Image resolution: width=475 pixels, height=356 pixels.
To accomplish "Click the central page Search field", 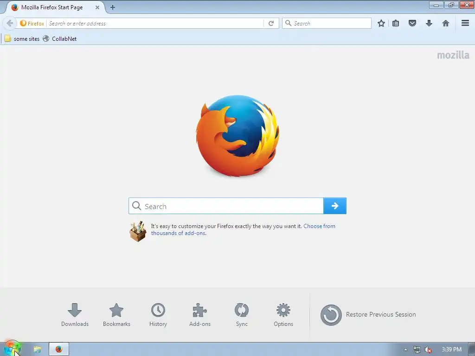I will coord(226,206).
